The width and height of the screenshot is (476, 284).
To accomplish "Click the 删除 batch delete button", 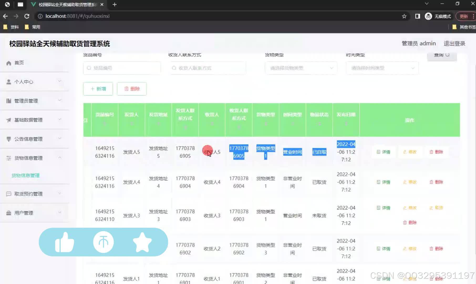I will click(132, 89).
